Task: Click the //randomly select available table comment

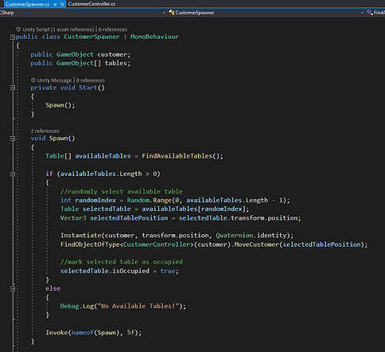Action: (122, 191)
